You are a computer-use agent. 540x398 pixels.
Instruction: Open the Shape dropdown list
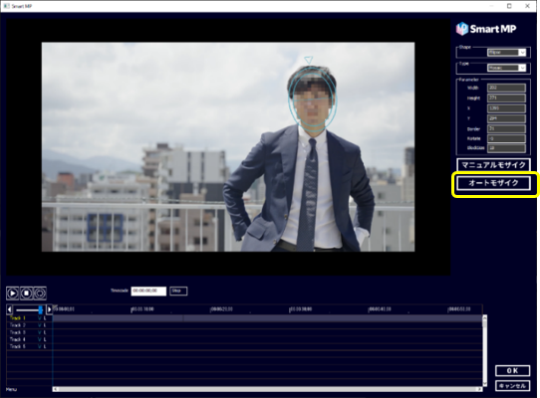pos(506,53)
